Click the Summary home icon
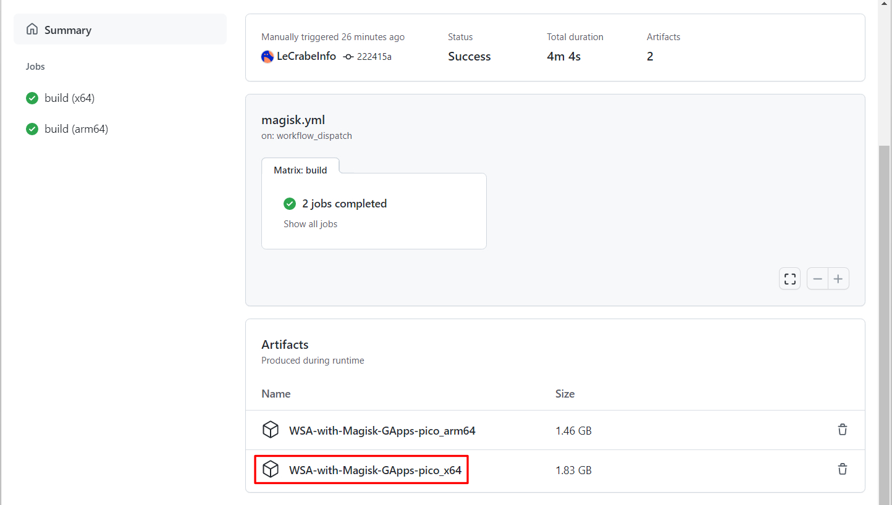 pyautogui.click(x=32, y=30)
